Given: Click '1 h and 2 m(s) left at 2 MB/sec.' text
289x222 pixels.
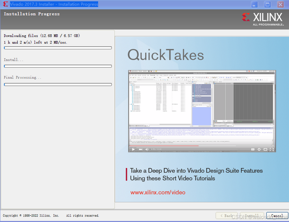Looking at the screenshot, I should pos(36,42).
